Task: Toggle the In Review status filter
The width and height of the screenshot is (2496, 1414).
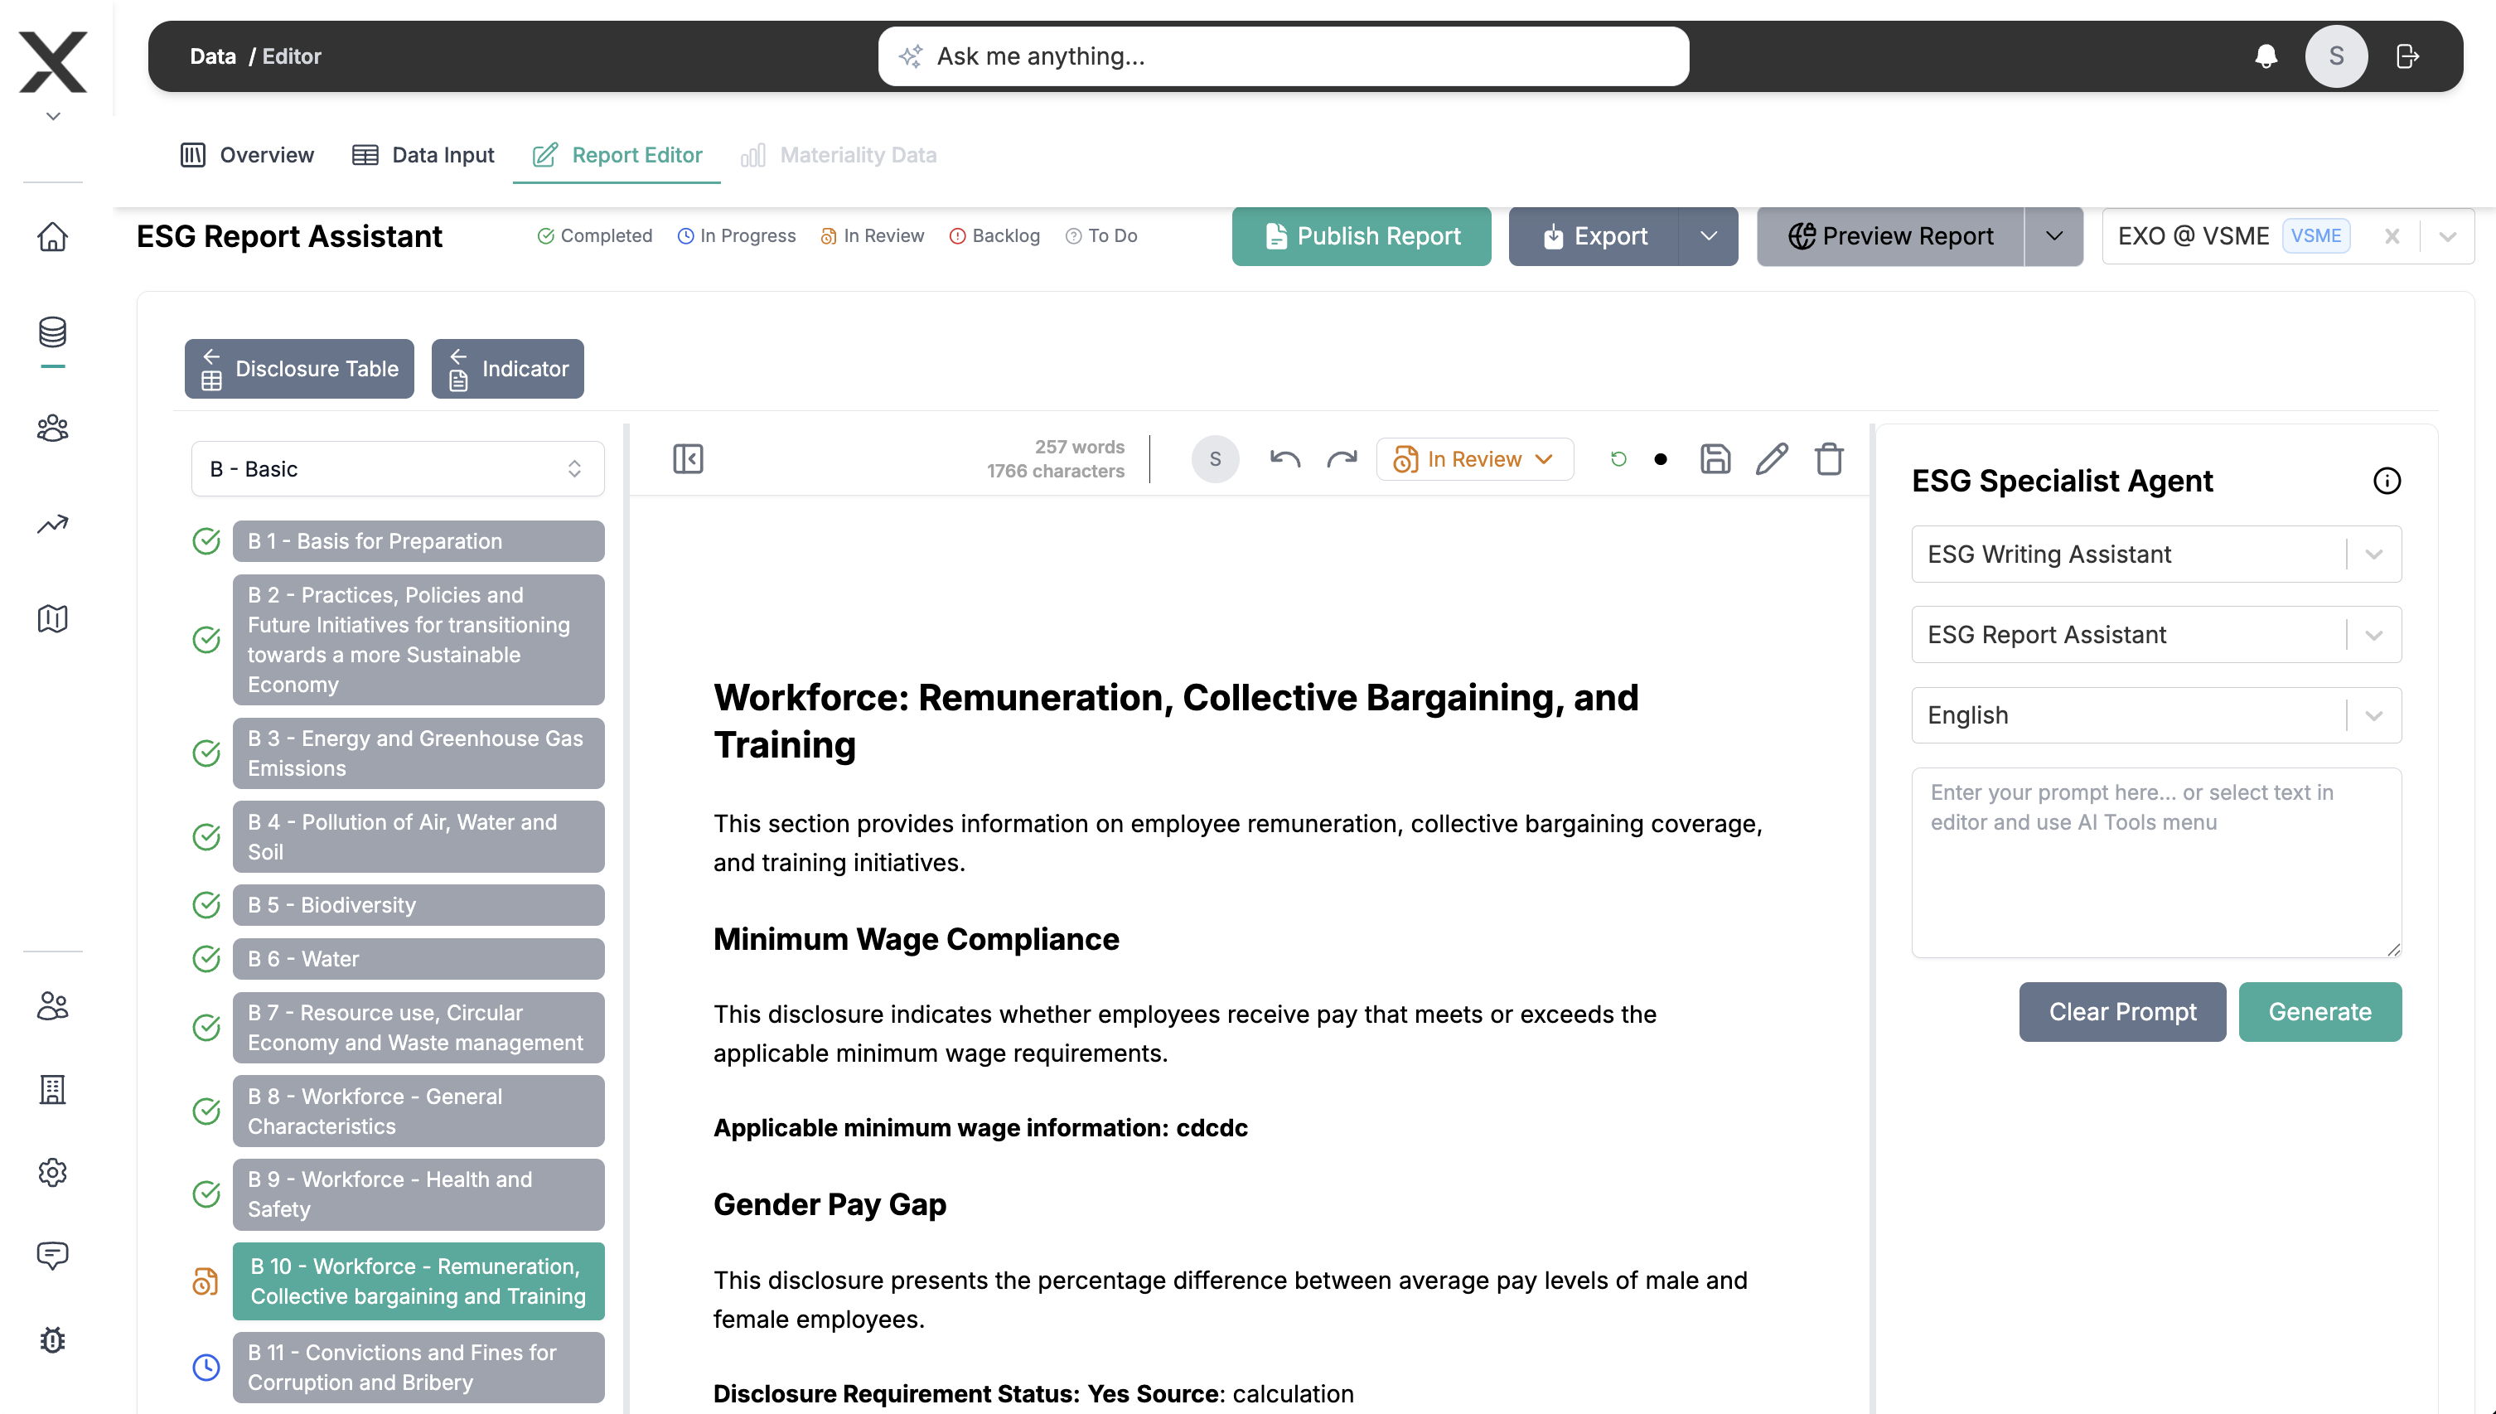Action: [x=872, y=236]
